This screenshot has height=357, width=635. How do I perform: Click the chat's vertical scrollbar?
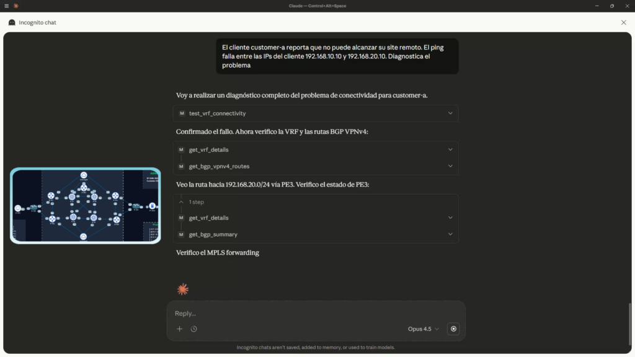(629, 322)
